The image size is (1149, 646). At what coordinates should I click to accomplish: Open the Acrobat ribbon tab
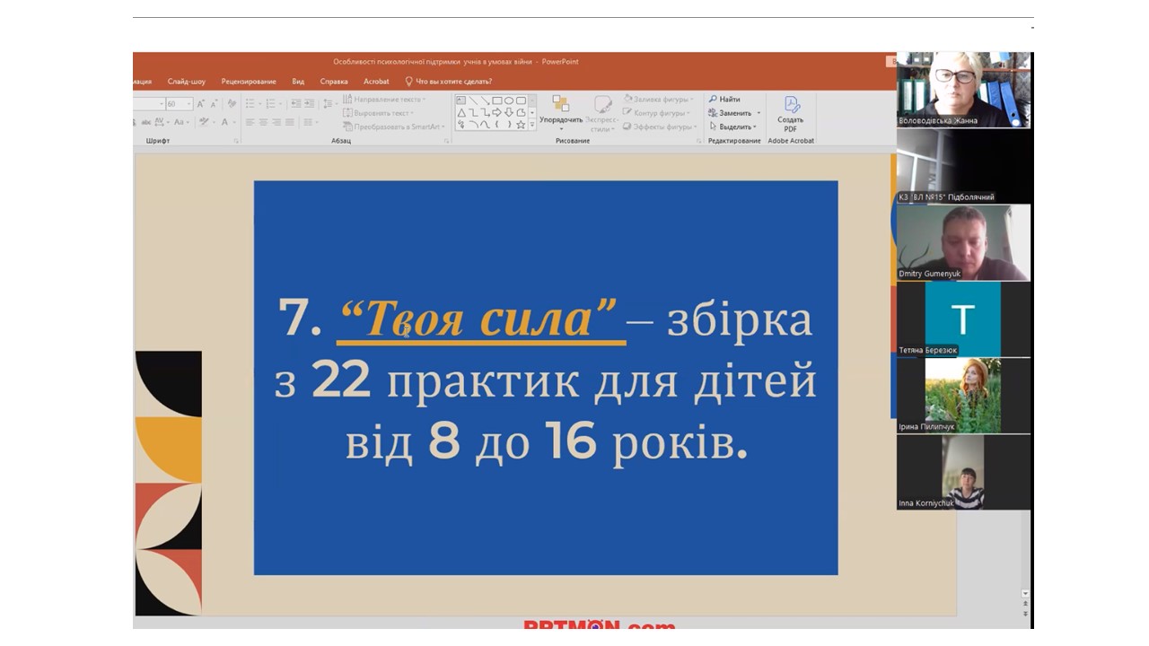376,82
